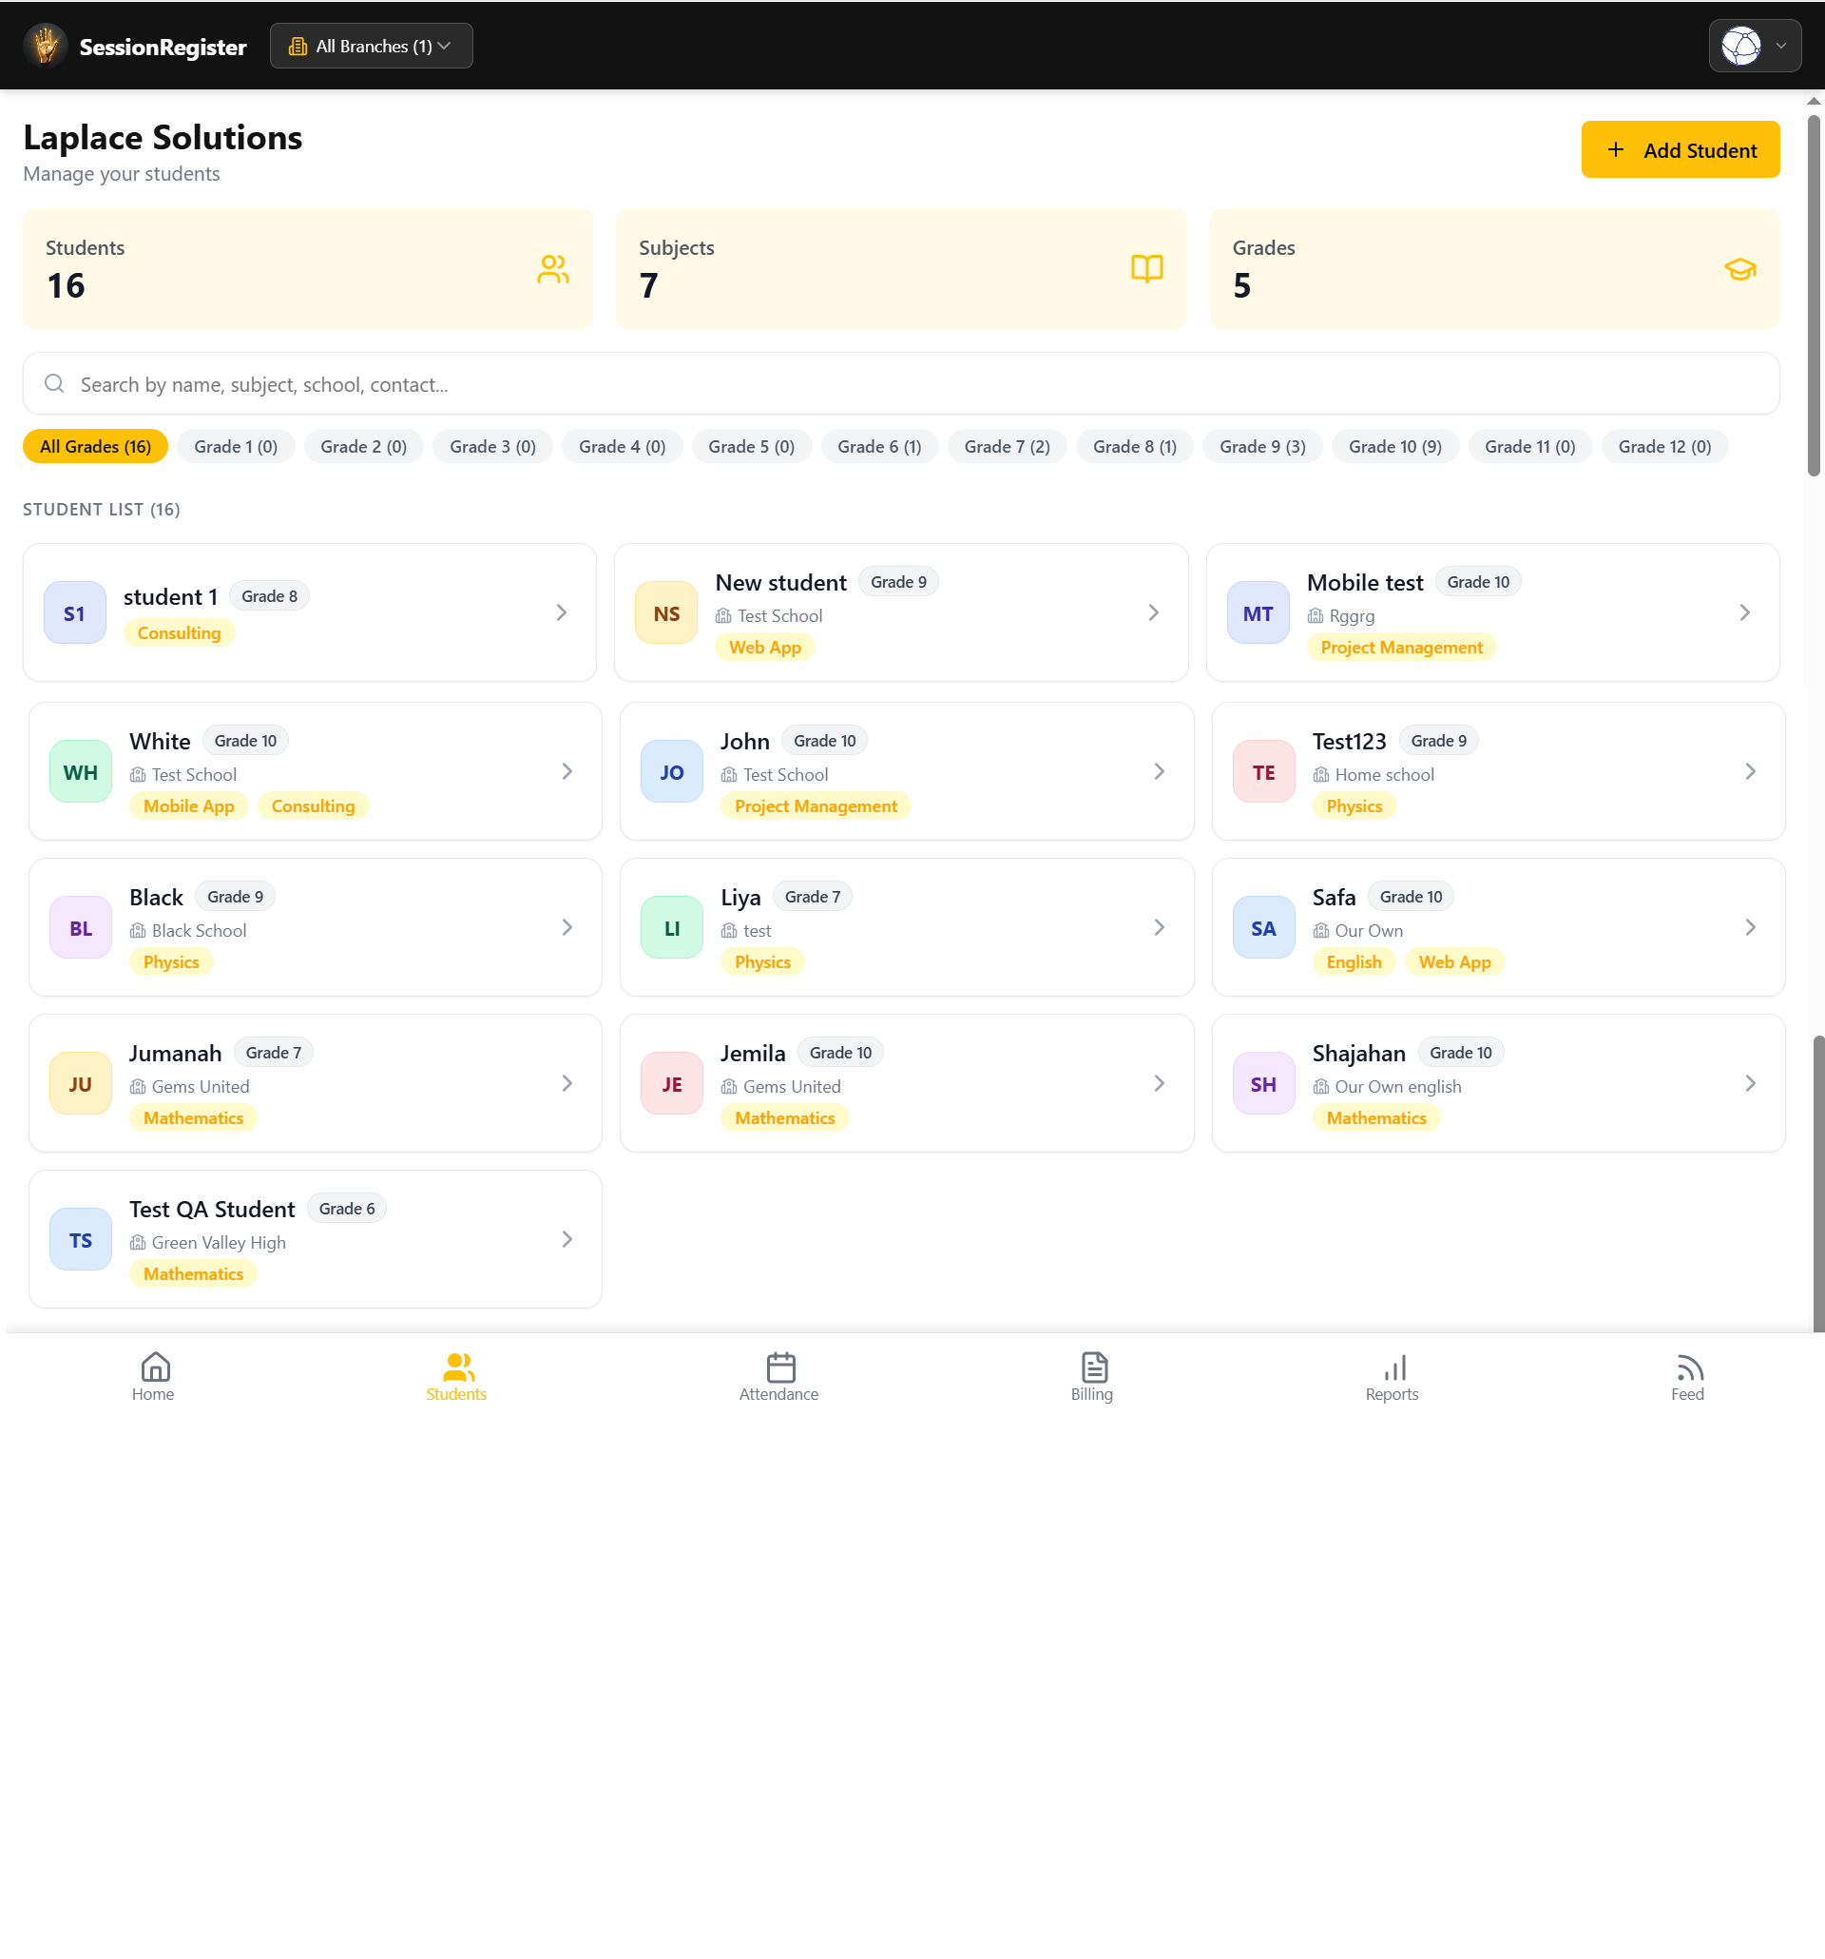
Task: Expand the Jemila card chevron
Action: [x=1160, y=1083]
